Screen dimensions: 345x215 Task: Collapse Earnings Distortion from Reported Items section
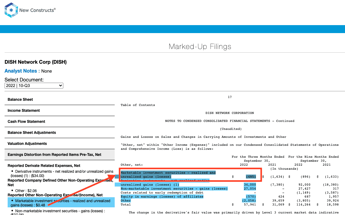point(60,155)
